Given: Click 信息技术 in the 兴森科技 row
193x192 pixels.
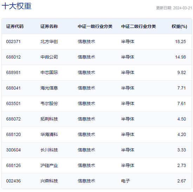Looking at the screenshot, I should pyautogui.click(x=86, y=181).
